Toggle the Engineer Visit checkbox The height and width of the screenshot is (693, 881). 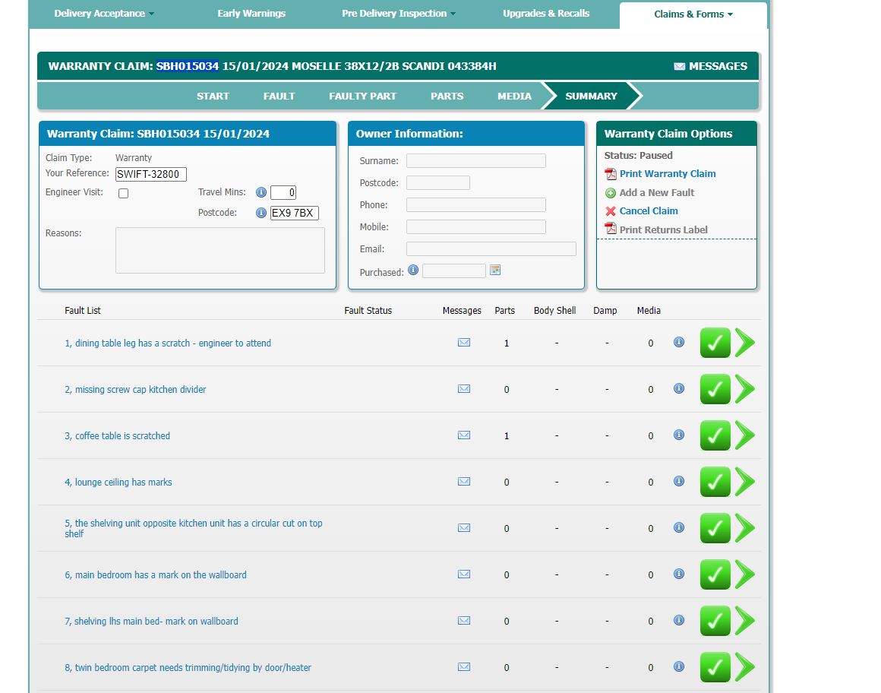pyautogui.click(x=124, y=194)
